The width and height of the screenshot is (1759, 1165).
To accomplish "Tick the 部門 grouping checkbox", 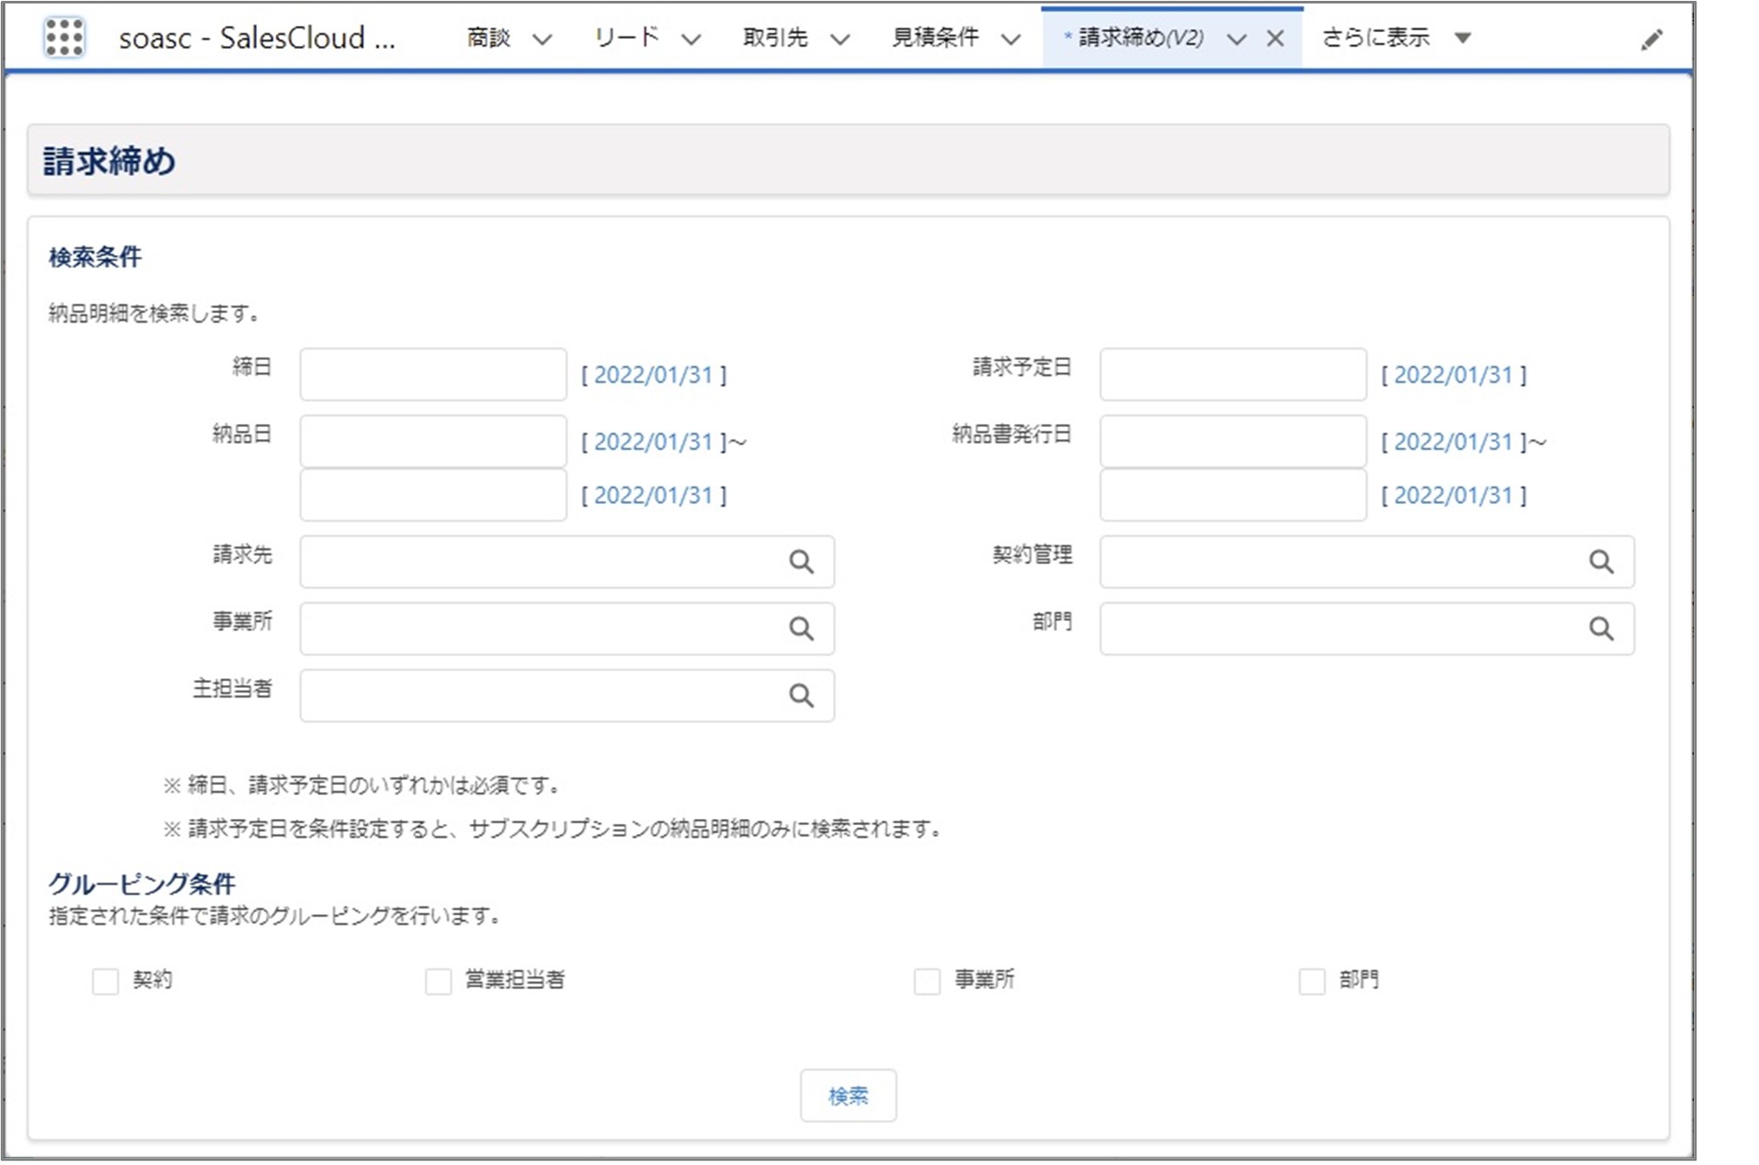I will coord(1311,981).
